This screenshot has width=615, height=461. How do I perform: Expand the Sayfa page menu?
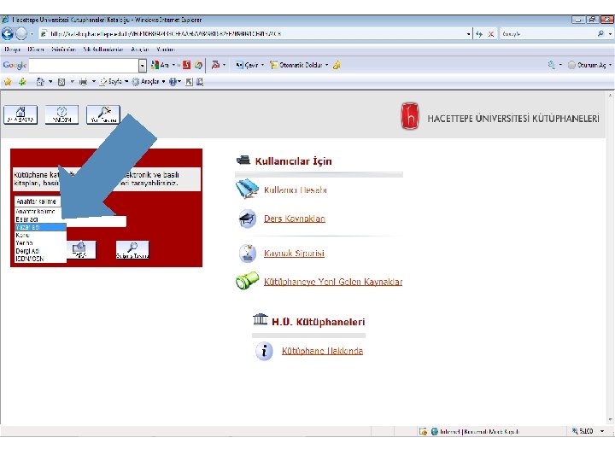[114, 82]
